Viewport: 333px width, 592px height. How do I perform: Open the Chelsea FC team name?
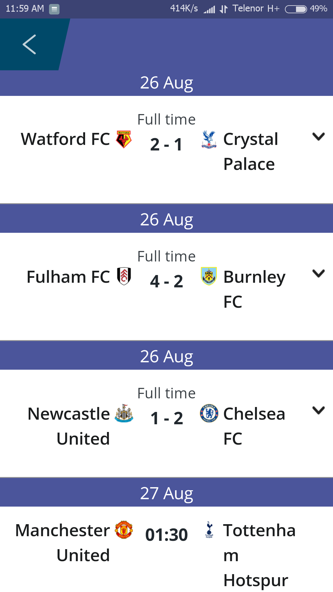pyautogui.click(x=254, y=426)
